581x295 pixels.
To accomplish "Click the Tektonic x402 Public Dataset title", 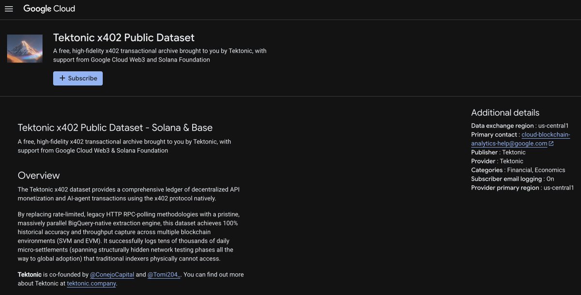I will [x=123, y=38].
